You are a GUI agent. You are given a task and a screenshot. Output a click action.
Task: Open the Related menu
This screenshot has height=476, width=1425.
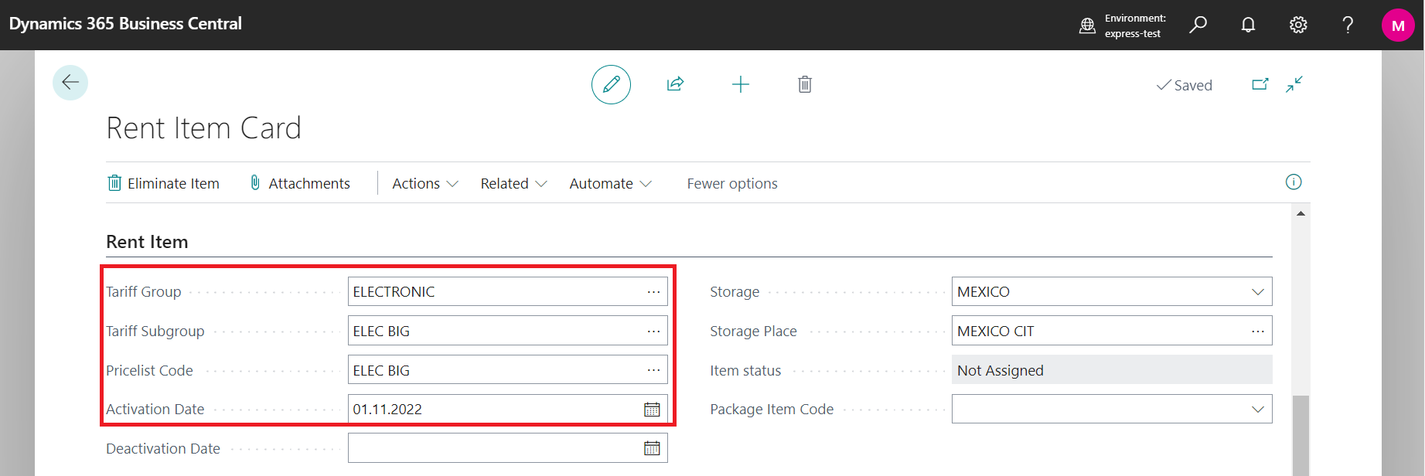pos(513,184)
